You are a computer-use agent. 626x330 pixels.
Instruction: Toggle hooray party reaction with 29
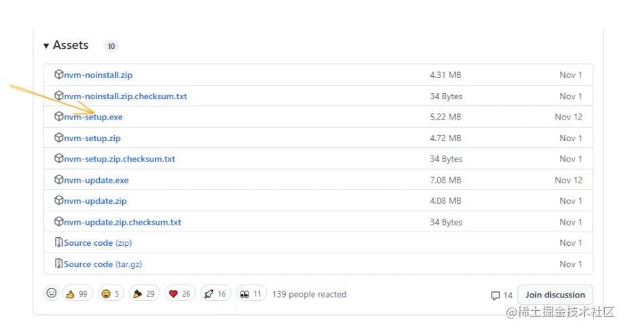pos(144,294)
